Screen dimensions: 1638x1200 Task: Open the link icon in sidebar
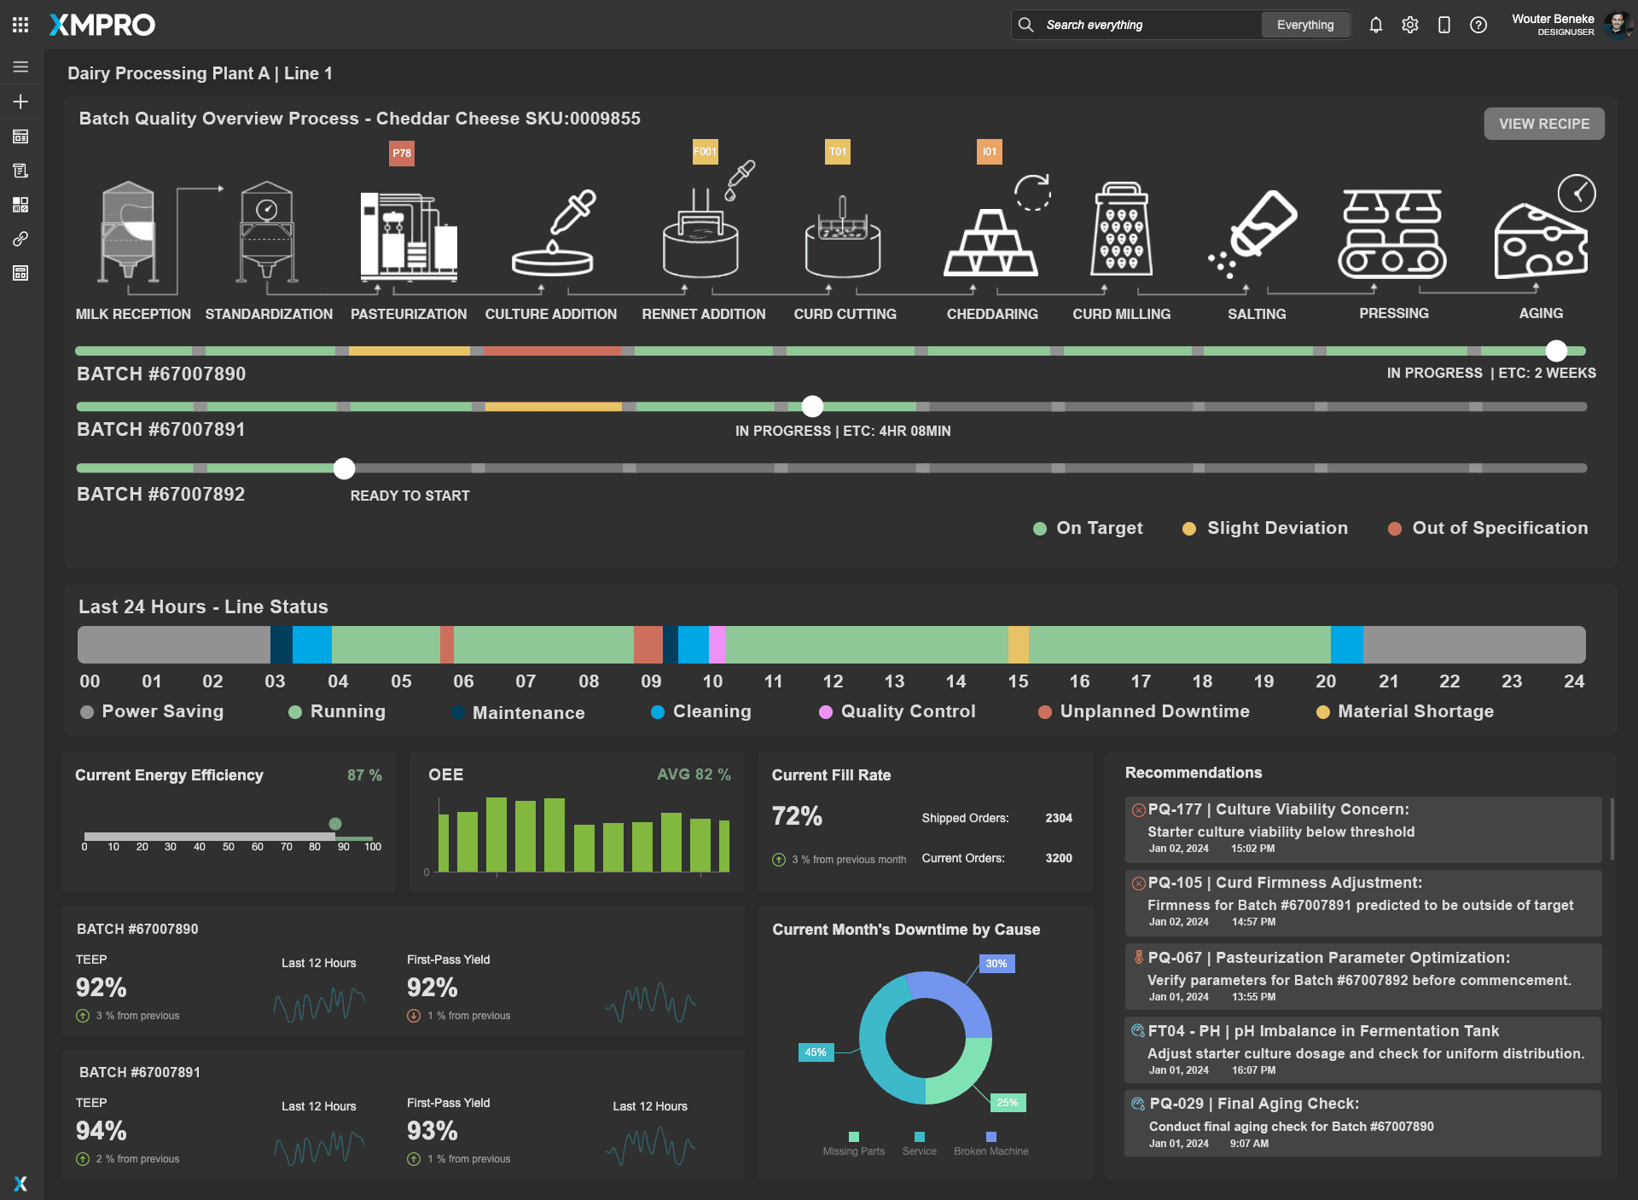pyautogui.click(x=20, y=239)
